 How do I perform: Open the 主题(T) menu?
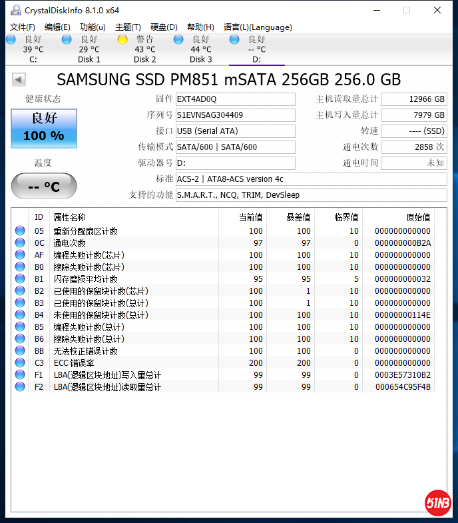128,27
